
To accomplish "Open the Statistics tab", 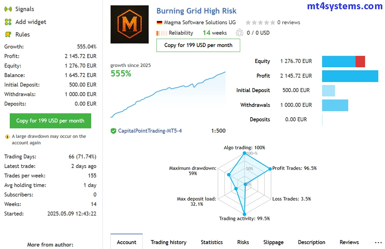I will 212,242.
